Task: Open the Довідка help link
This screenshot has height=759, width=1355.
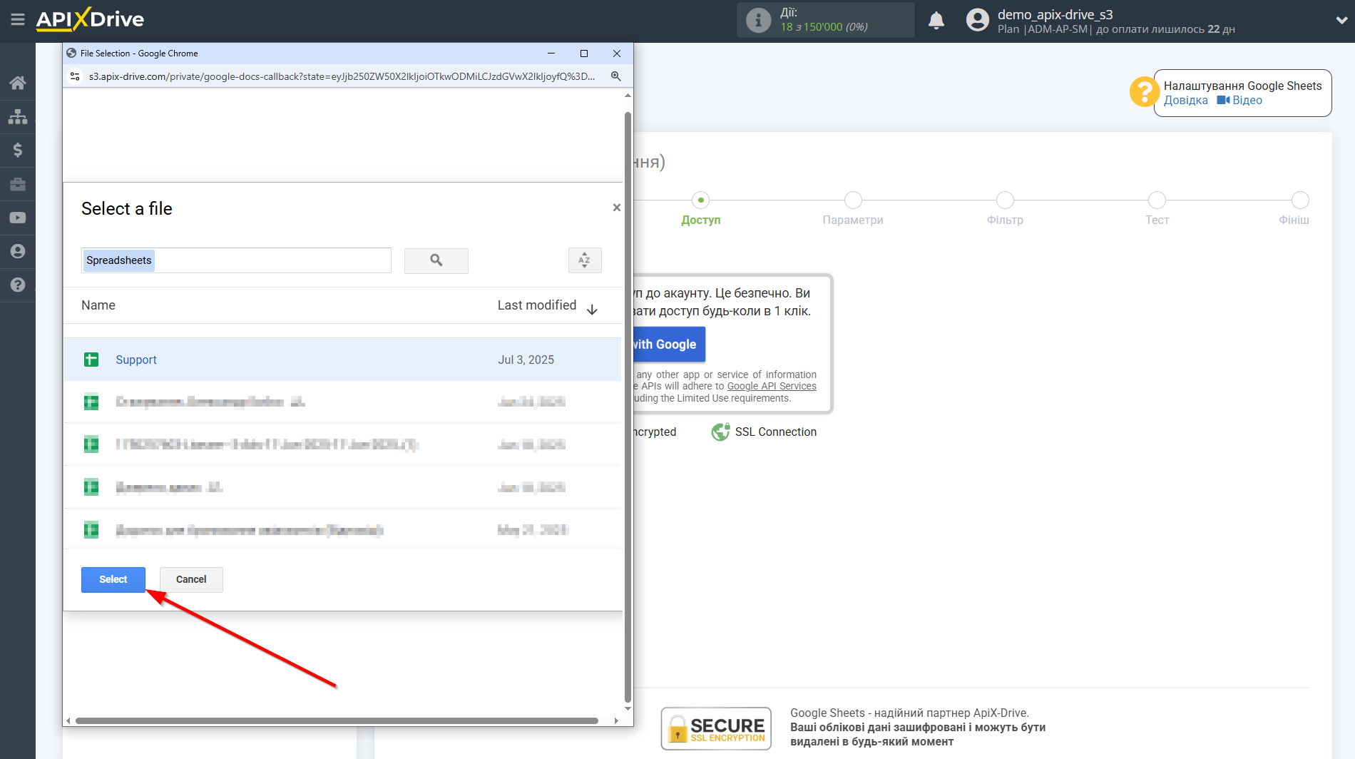Action: click(1186, 101)
